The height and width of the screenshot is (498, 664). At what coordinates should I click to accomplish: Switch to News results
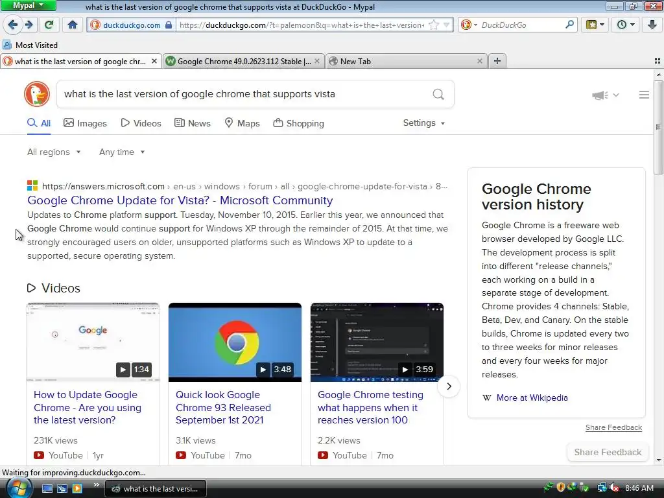click(192, 123)
